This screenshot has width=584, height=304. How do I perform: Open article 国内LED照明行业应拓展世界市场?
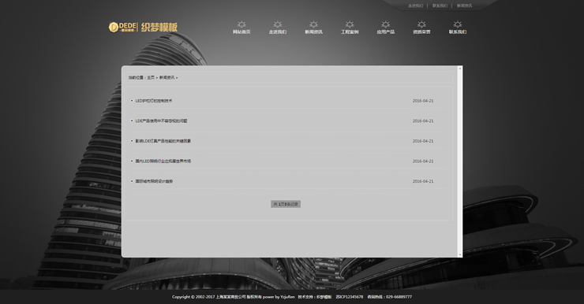click(163, 161)
